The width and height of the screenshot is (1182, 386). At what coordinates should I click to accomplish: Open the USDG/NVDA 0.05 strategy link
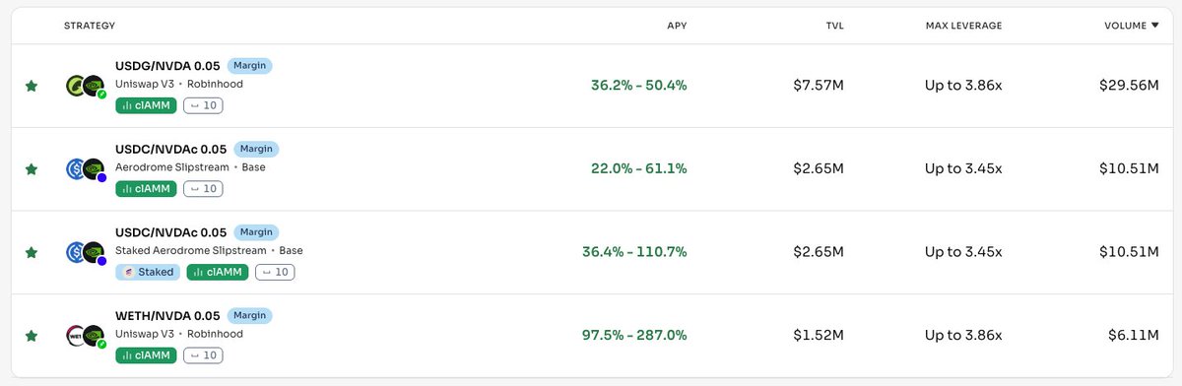coord(167,66)
